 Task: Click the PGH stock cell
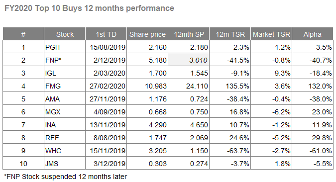(65, 47)
